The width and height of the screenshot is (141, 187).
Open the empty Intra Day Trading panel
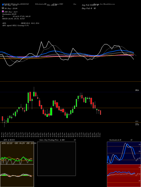[x=56, y=159]
